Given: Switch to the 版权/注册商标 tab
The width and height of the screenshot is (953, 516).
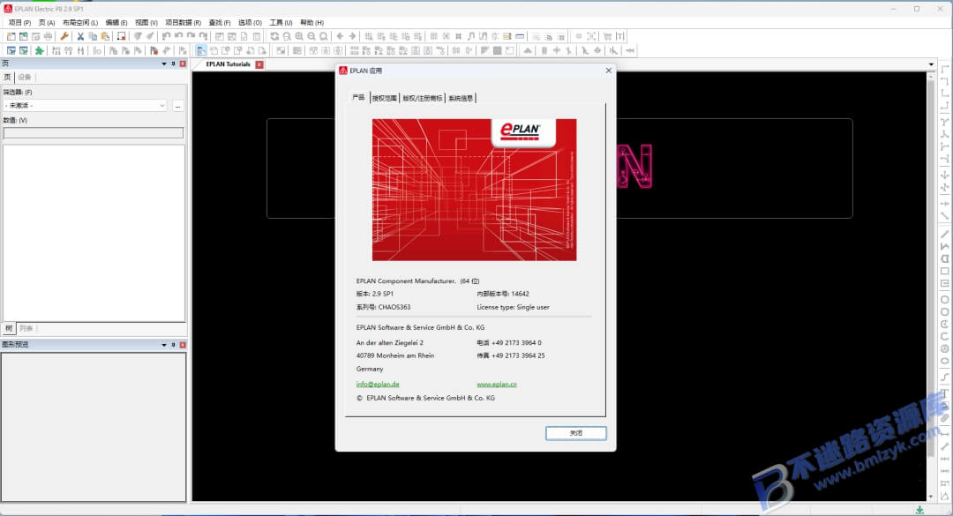Looking at the screenshot, I should [423, 98].
